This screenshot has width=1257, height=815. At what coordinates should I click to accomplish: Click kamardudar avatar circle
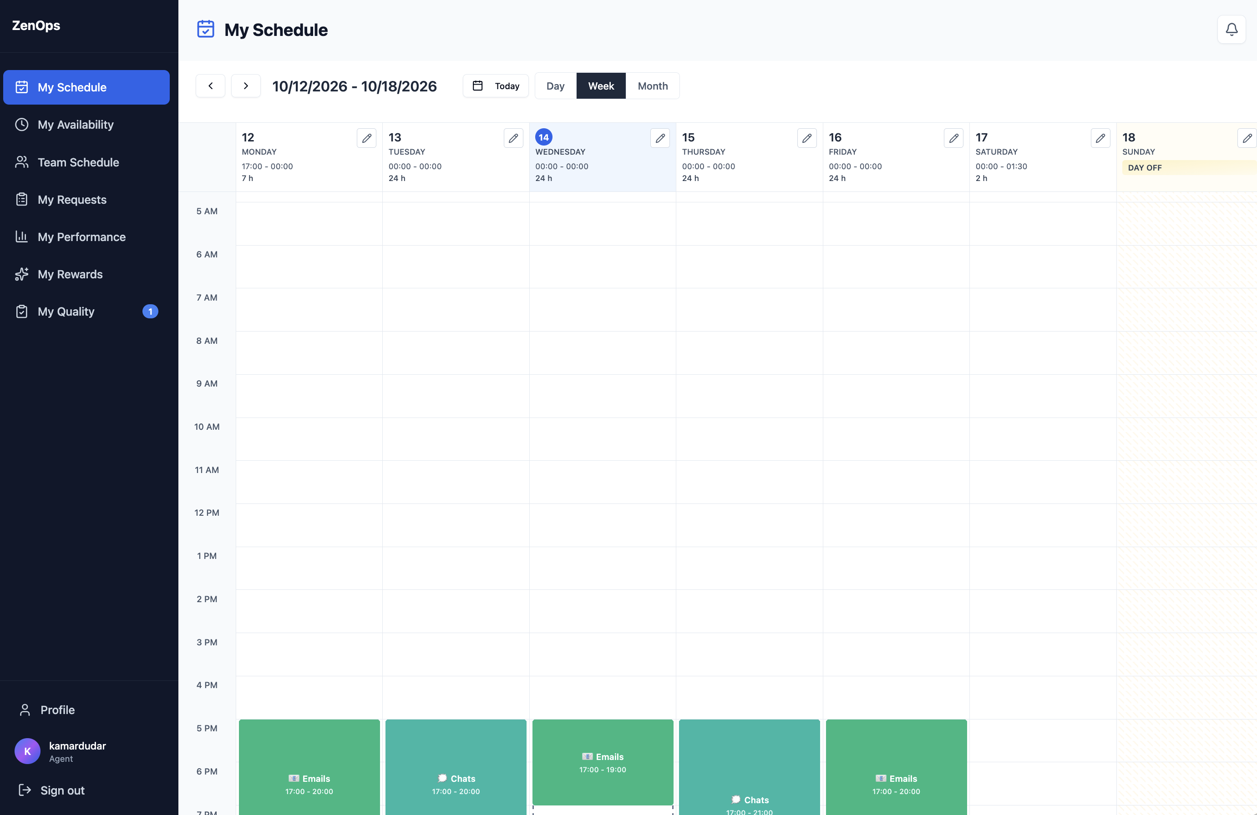(x=27, y=751)
